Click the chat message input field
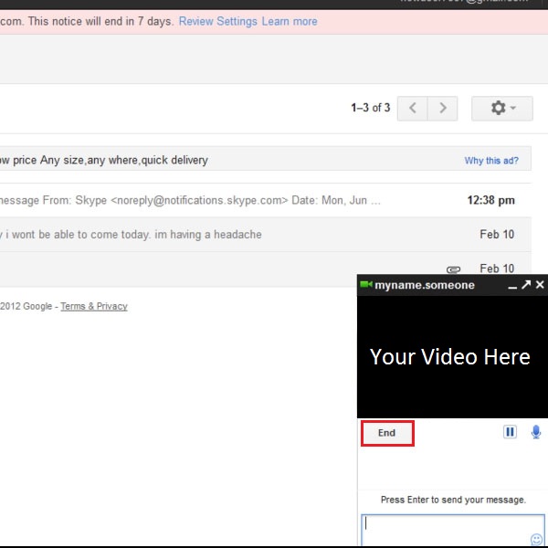The height and width of the screenshot is (548, 548). click(x=453, y=530)
